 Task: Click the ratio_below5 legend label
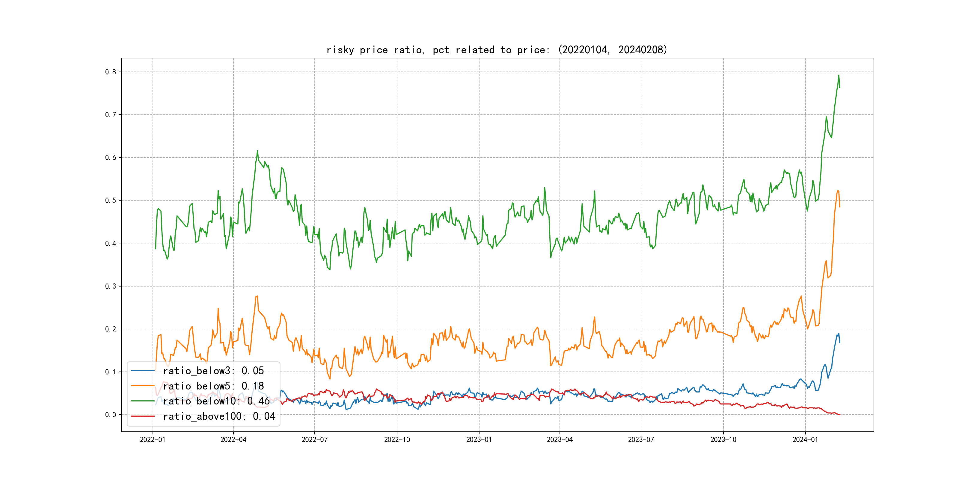click(x=213, y=386)
